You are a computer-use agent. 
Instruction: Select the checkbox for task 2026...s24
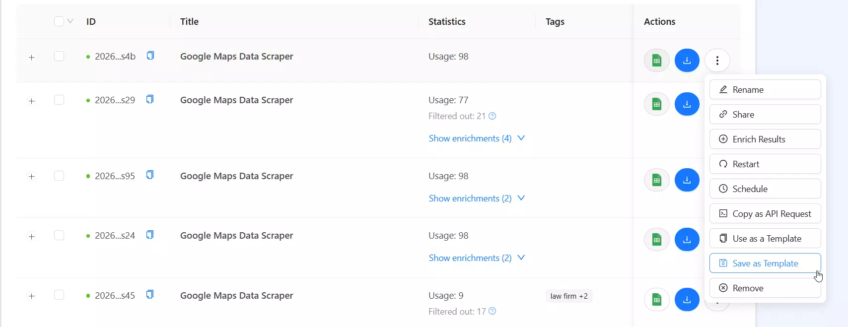(59, 235)
